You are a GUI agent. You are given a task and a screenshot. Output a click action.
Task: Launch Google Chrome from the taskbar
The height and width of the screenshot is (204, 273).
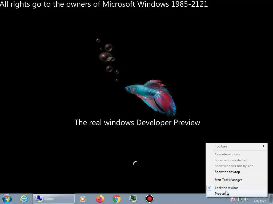[117, 199]
